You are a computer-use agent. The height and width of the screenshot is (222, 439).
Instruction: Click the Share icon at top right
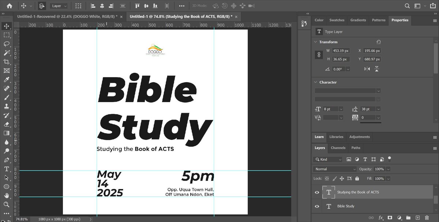433,6
